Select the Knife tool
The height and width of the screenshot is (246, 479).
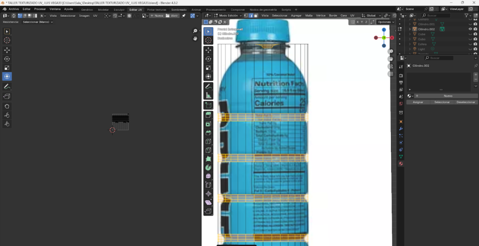click(208, 150)
